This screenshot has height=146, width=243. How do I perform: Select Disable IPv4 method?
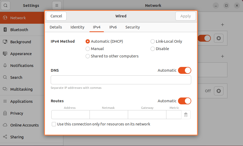point(160,49)
